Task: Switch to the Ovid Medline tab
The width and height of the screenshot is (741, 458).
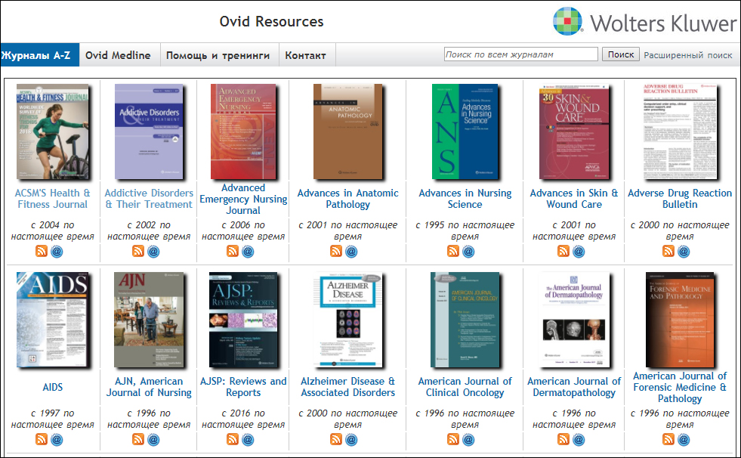Action: pos(120,54)
